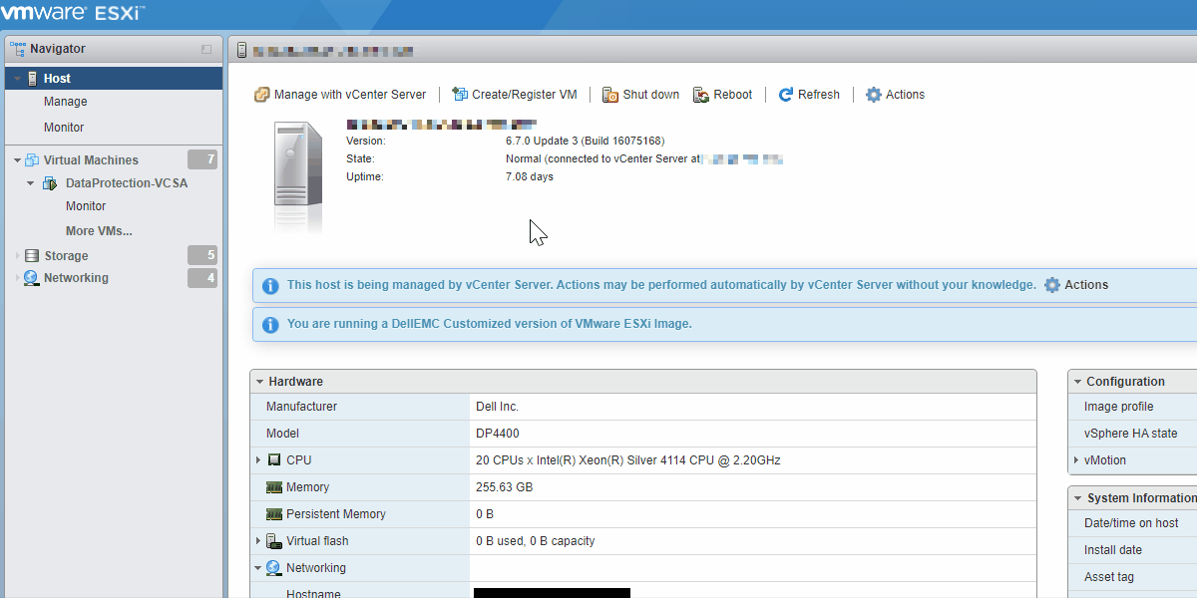Screen dimensions: 1197x598
Task: Click the CPU chip icon in Hardware
Action: [x=274, y=460]
